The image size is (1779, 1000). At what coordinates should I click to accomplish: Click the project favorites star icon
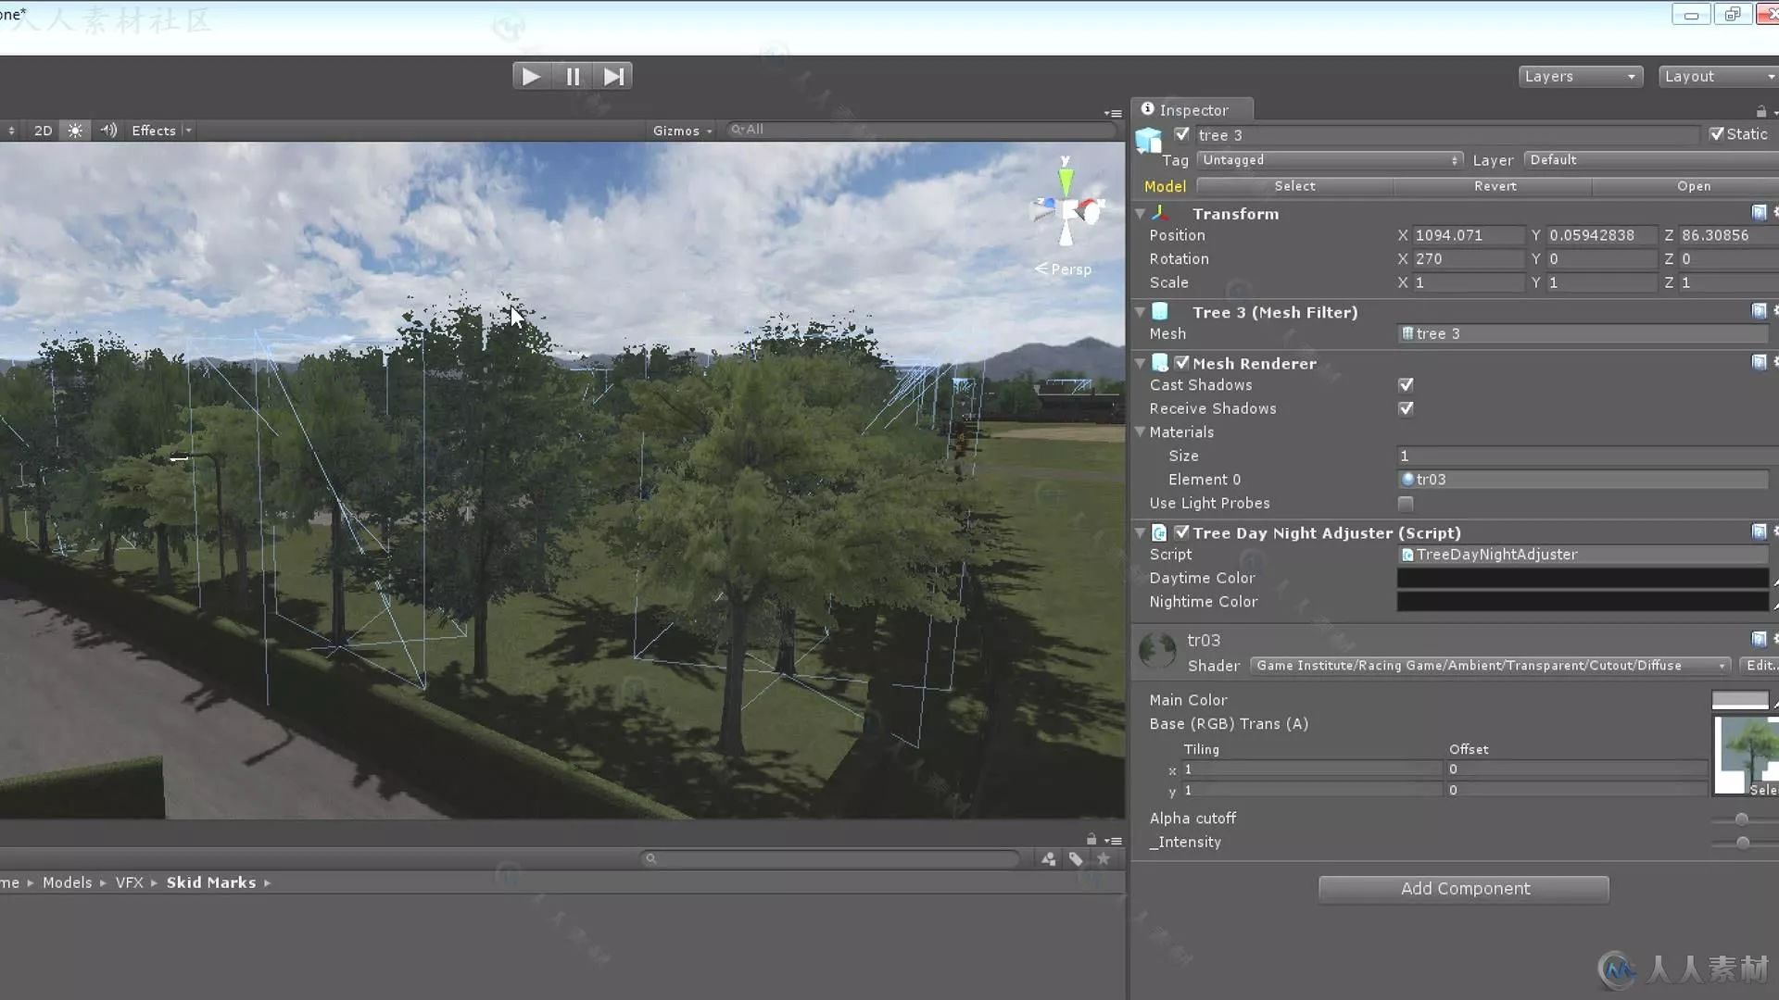1104,859
